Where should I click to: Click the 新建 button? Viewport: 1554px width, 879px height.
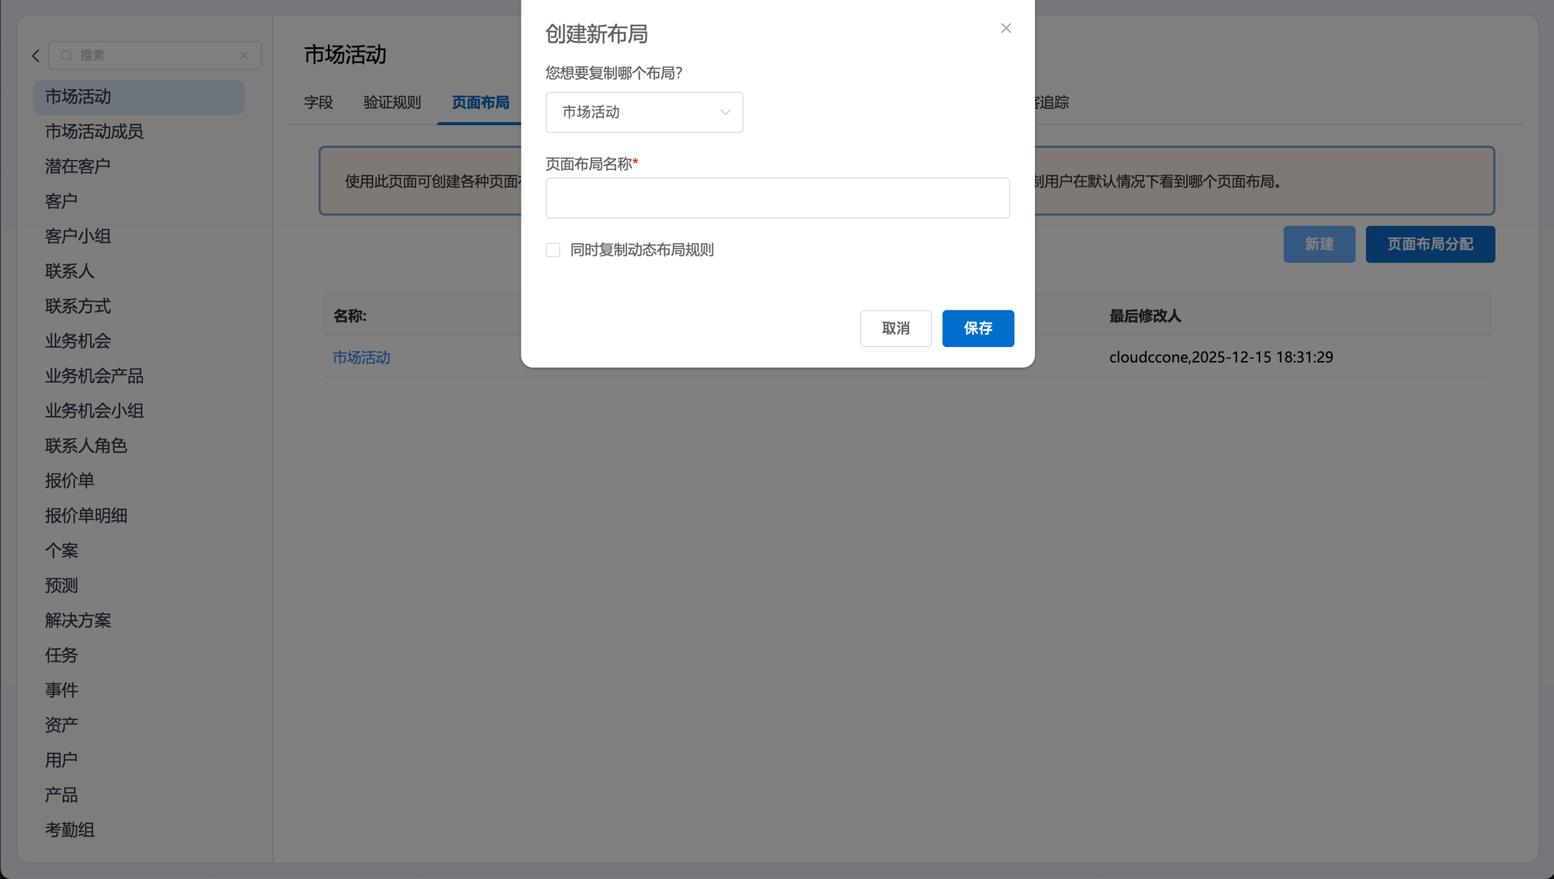click(1319, 245)
